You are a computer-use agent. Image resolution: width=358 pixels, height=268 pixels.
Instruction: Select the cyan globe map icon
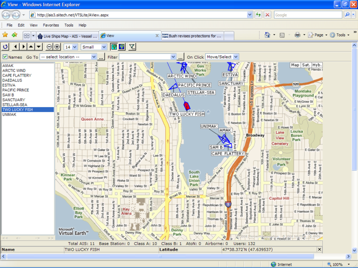[x=114, y=47]
